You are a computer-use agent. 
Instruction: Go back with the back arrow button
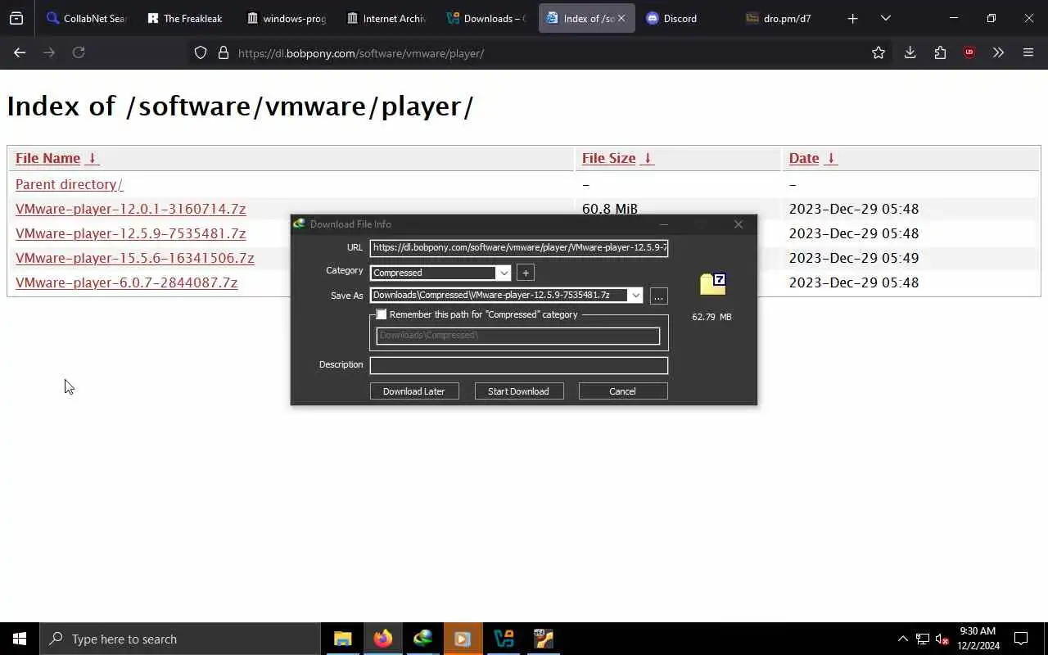click(x=20, y=52)
